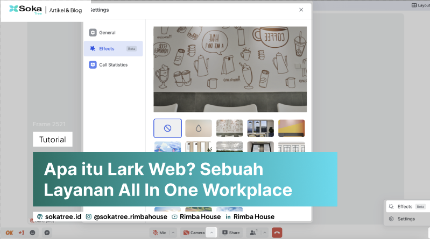The height and width of the screenshot is (239, 430).
Task: Send the +1 reaction
Action: [x=22, y=233]
